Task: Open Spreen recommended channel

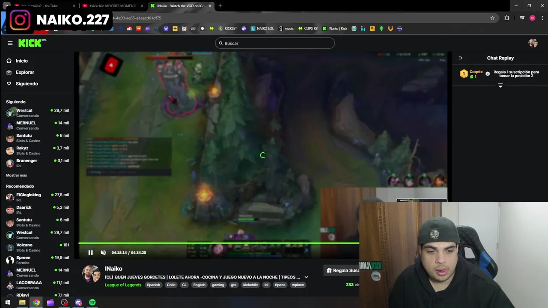Action: pos(37,260)
